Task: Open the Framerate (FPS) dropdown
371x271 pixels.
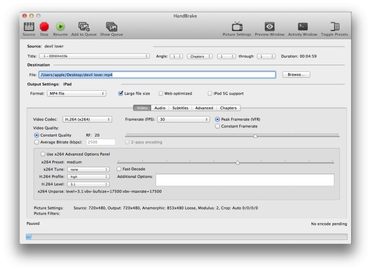Action: [183, 120]
